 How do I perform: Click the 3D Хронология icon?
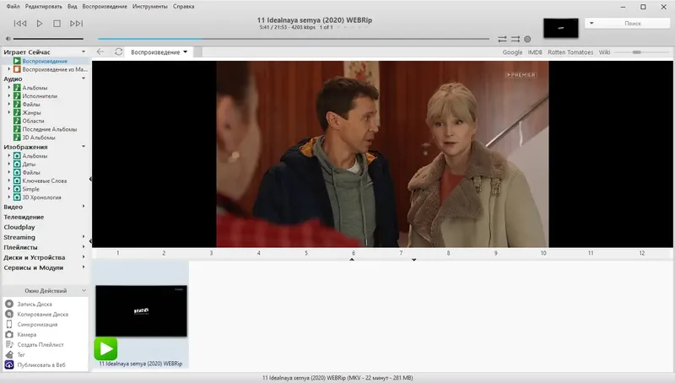point(17,197)
